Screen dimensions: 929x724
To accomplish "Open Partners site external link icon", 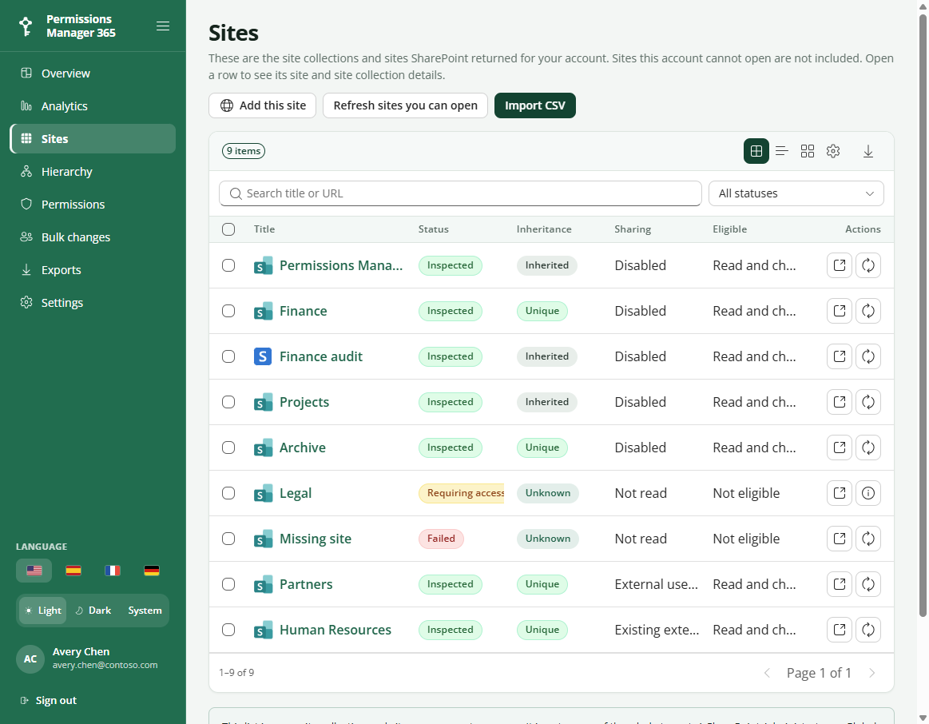I will coord(839,584).
